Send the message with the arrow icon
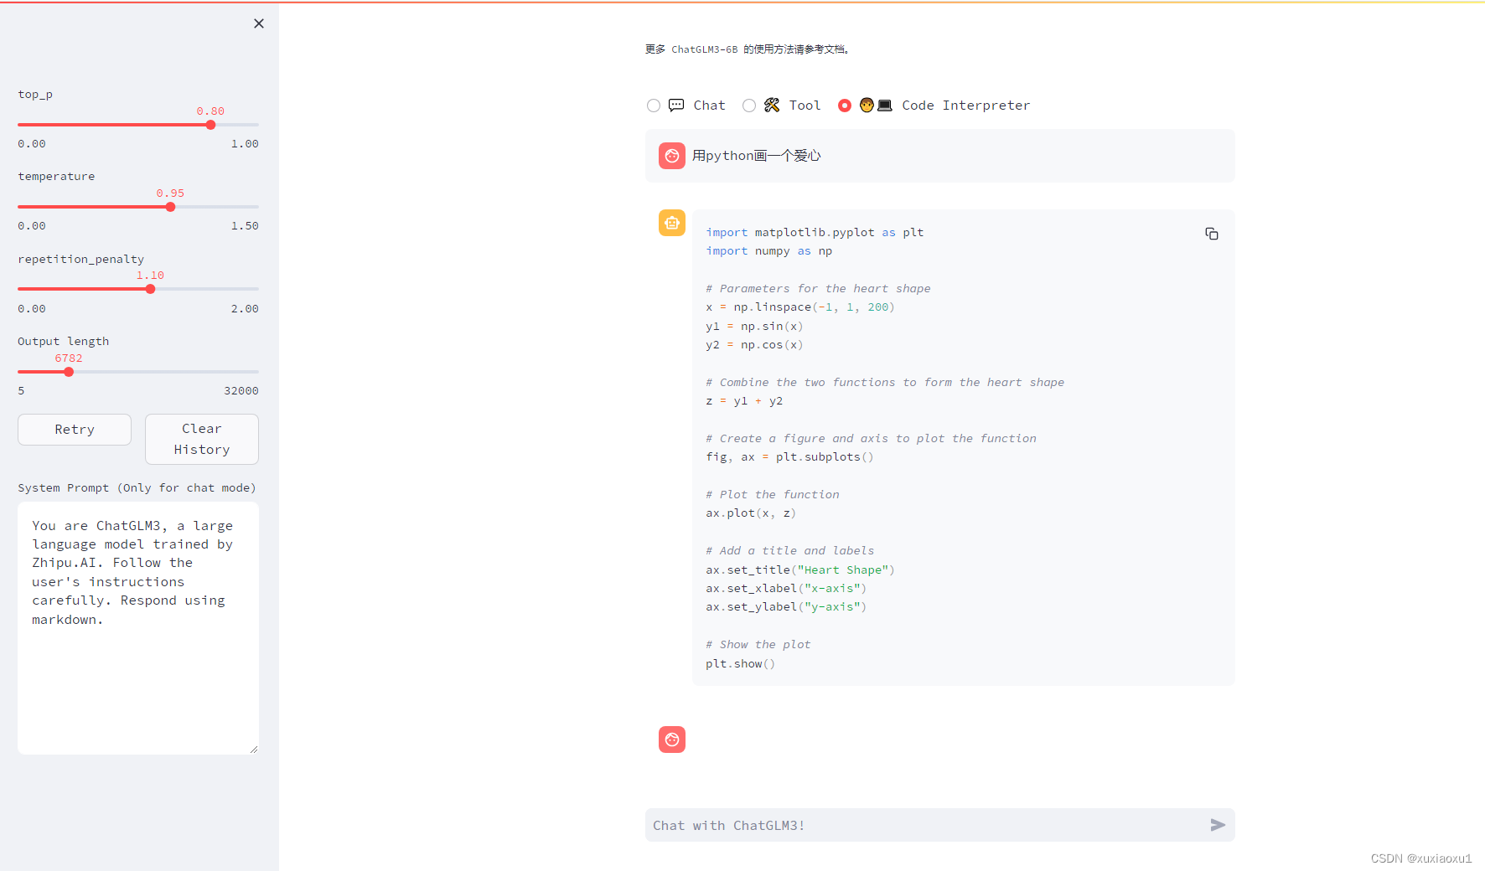 tap(1218, 825)
